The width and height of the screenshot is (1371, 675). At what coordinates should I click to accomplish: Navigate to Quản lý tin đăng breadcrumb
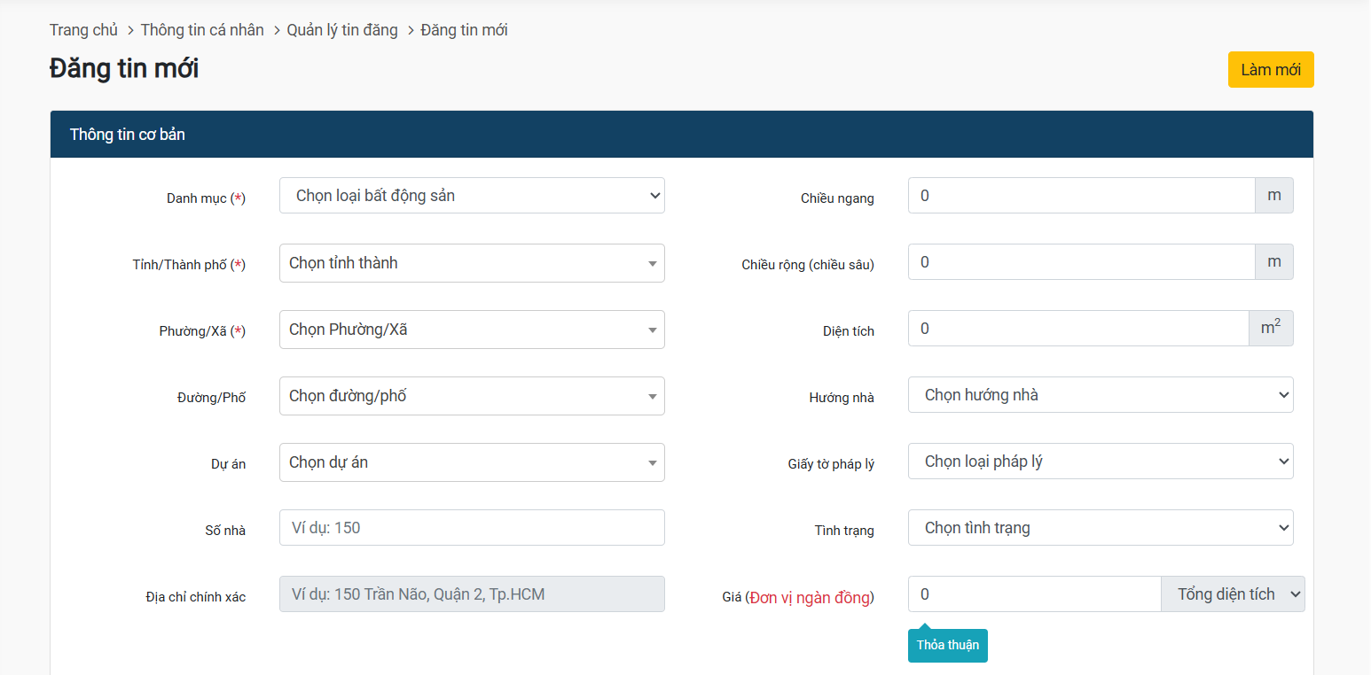point(341,30)
